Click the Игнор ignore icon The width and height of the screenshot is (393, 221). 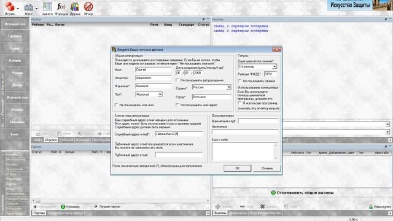click(88, 7)
